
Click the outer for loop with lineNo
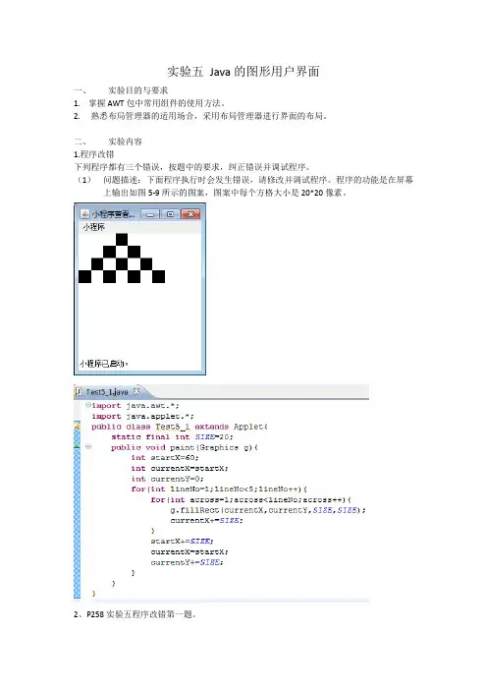(219, 489)
